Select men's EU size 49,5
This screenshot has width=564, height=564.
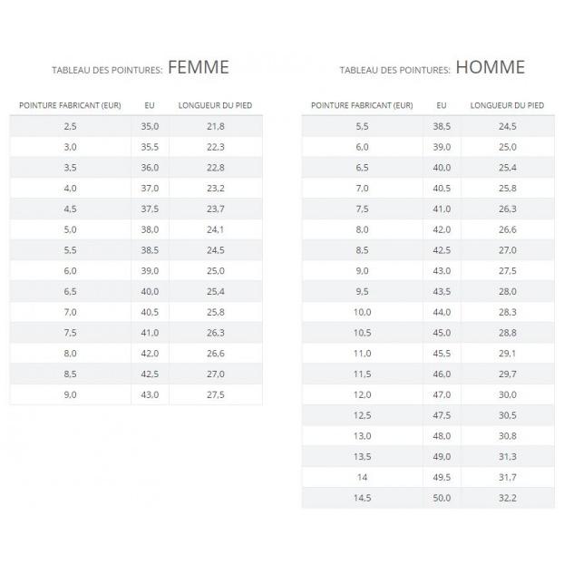(x=442, y=477)
